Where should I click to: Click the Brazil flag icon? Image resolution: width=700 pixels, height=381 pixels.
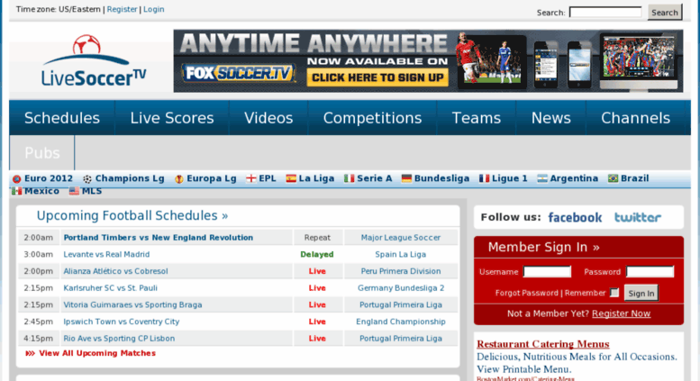point(613,178)
